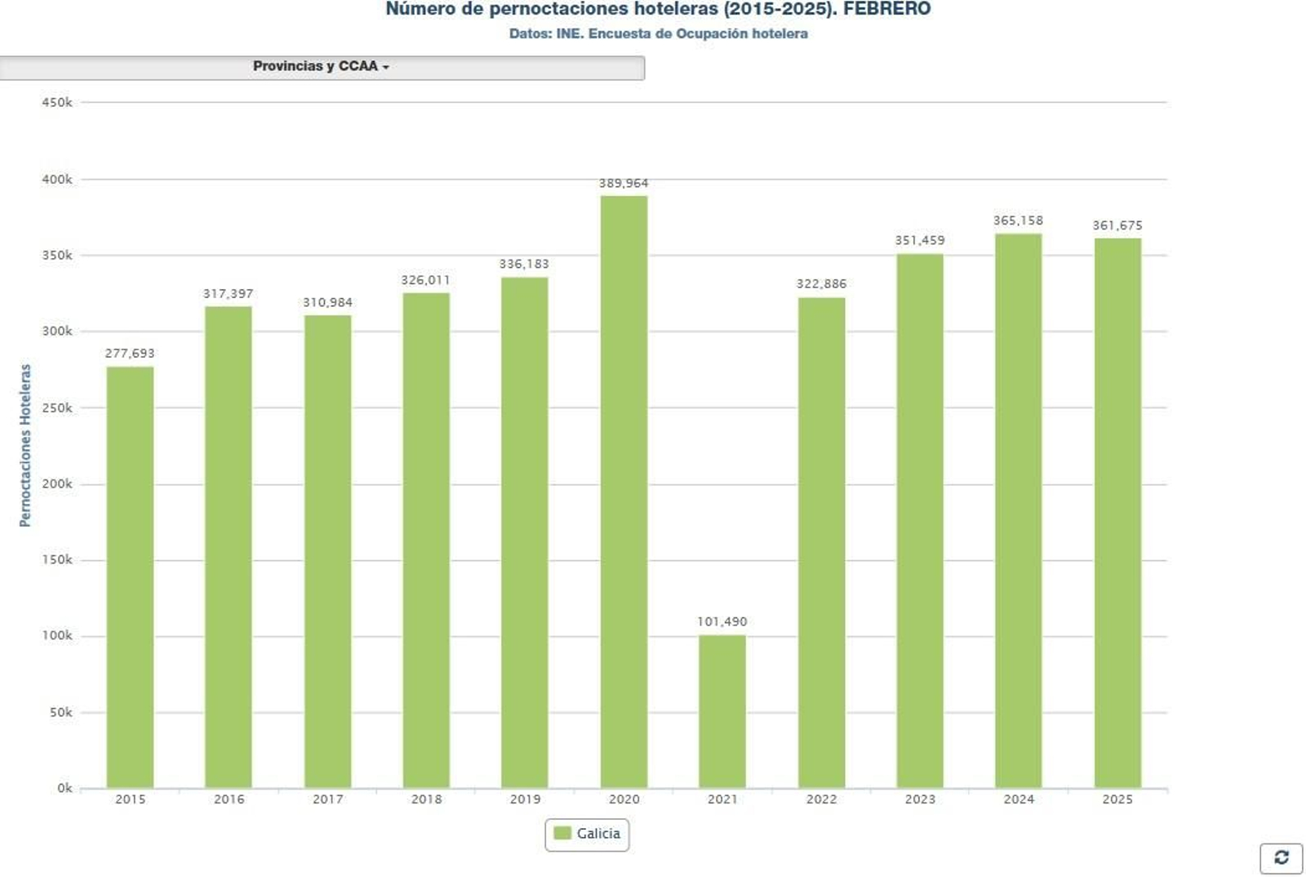The height and width of the screenshot is (877, 1306).
Task: Select the shortest bar for 2021
Action: [722, 710]
